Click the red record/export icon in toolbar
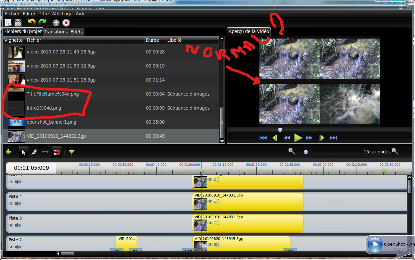 click(x=66, y=23)
